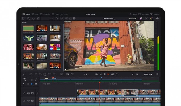Toggle audio-only edit icon
This screenshot has height=106, width=181.
36,79
